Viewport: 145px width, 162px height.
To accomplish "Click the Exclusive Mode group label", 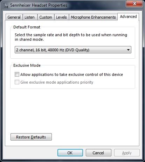I will pyautogui.click(x=27, y=65).
